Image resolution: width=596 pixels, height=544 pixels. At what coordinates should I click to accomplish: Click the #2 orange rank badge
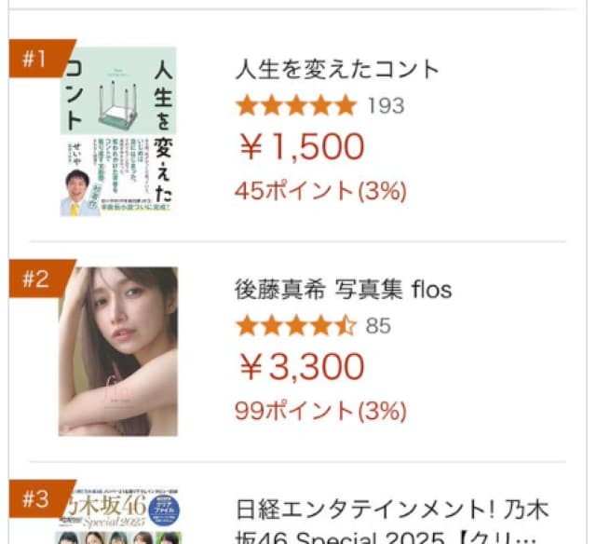click(x=35, y=280)
